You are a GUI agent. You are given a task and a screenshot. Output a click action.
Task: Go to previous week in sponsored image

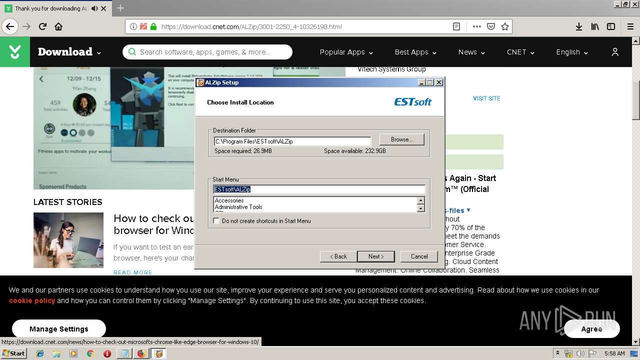point(41,79)
